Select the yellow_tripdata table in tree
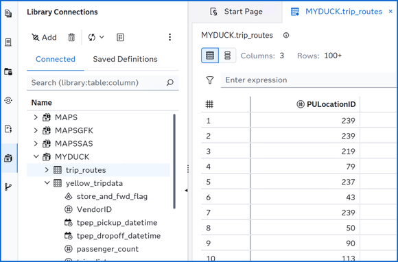 pos(99,183)
